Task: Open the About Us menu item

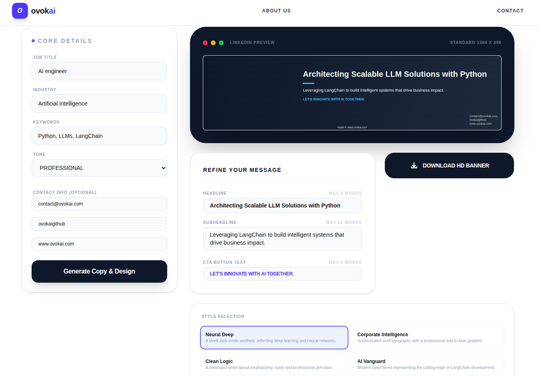Action: [276, 11]
